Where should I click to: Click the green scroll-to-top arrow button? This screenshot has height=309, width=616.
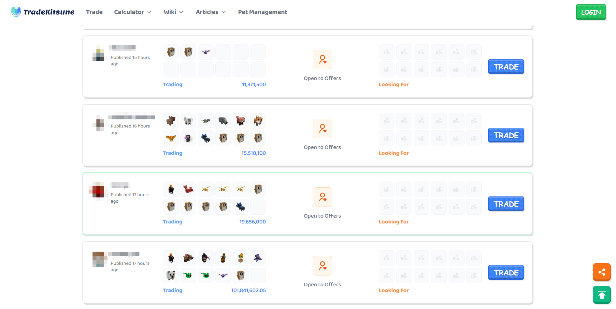click(602, 295)
